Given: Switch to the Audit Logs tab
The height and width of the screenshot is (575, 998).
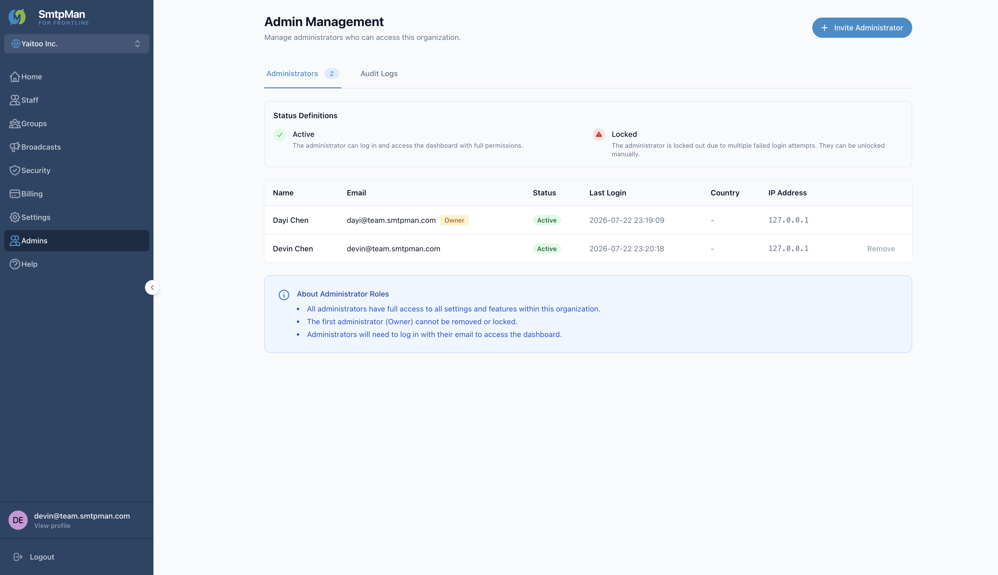Looking at the screenshot, I should 379,73.
